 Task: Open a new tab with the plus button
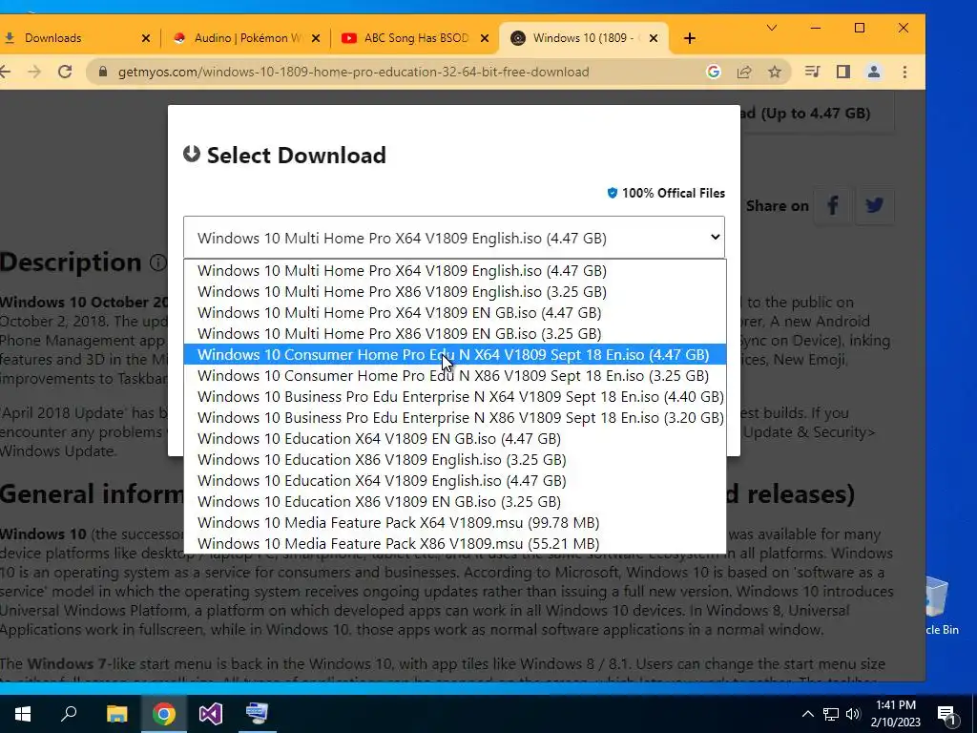point(689,38)
